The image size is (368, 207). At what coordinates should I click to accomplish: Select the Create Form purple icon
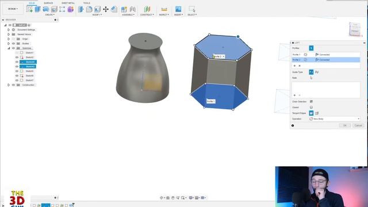coord(70,9)
